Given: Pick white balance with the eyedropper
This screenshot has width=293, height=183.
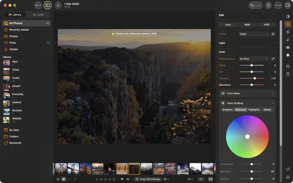Looking at the screenshot, I should [273, 59].
